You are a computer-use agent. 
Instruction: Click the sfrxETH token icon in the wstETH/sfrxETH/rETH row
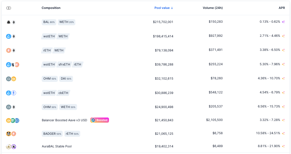click(x=13, y=65)
